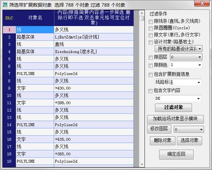Viewport: 212px width, 170px height.
Task: Click the DK text content input field
Action: 178,98
